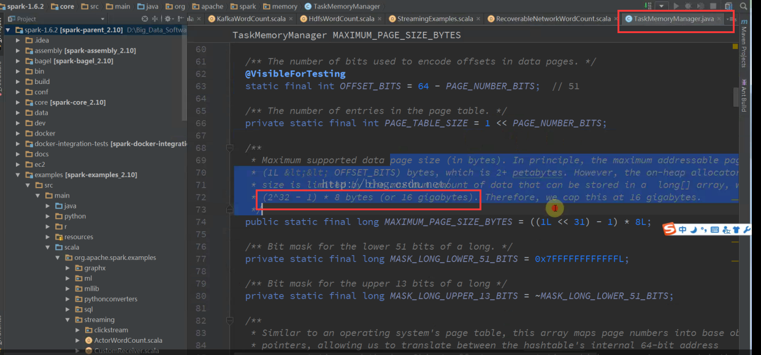Toggle the Chinese/English 中 input mode
The height and width of the screenshot is (355, 761).
point(683,230)
